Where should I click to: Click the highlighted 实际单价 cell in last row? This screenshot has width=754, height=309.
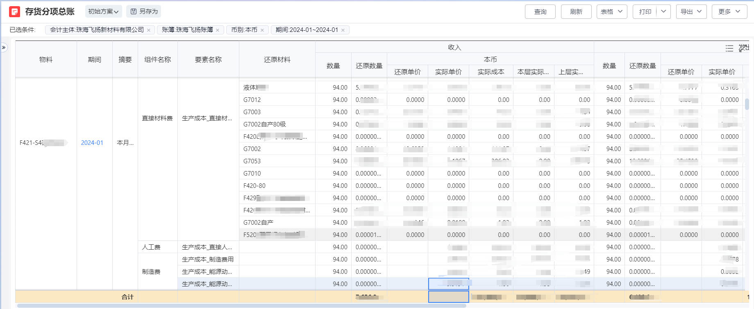(x=449, y=284)
